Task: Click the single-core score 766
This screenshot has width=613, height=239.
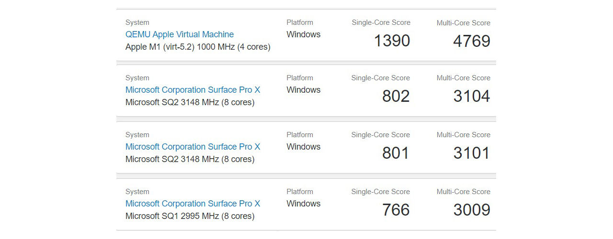Action: point(396,210)
